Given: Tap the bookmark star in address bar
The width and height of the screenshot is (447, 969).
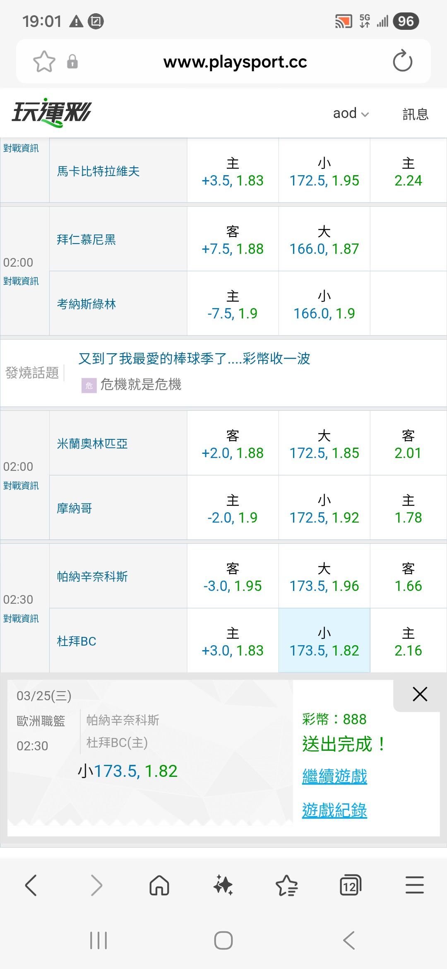Looking at the screenshot, I should click(x=44, y=62).
